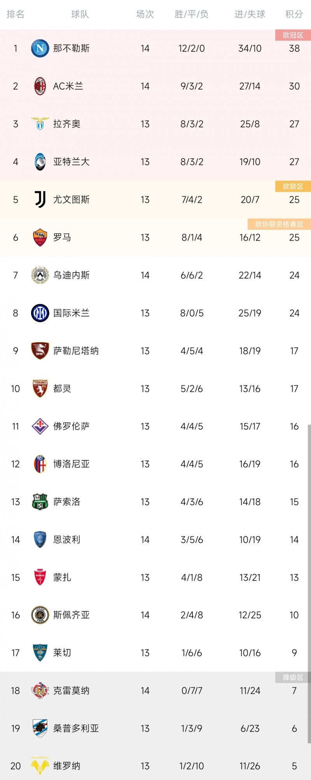311x780 pixels.
Task: Tap the Juventus logo
Action: pos(40,200)
